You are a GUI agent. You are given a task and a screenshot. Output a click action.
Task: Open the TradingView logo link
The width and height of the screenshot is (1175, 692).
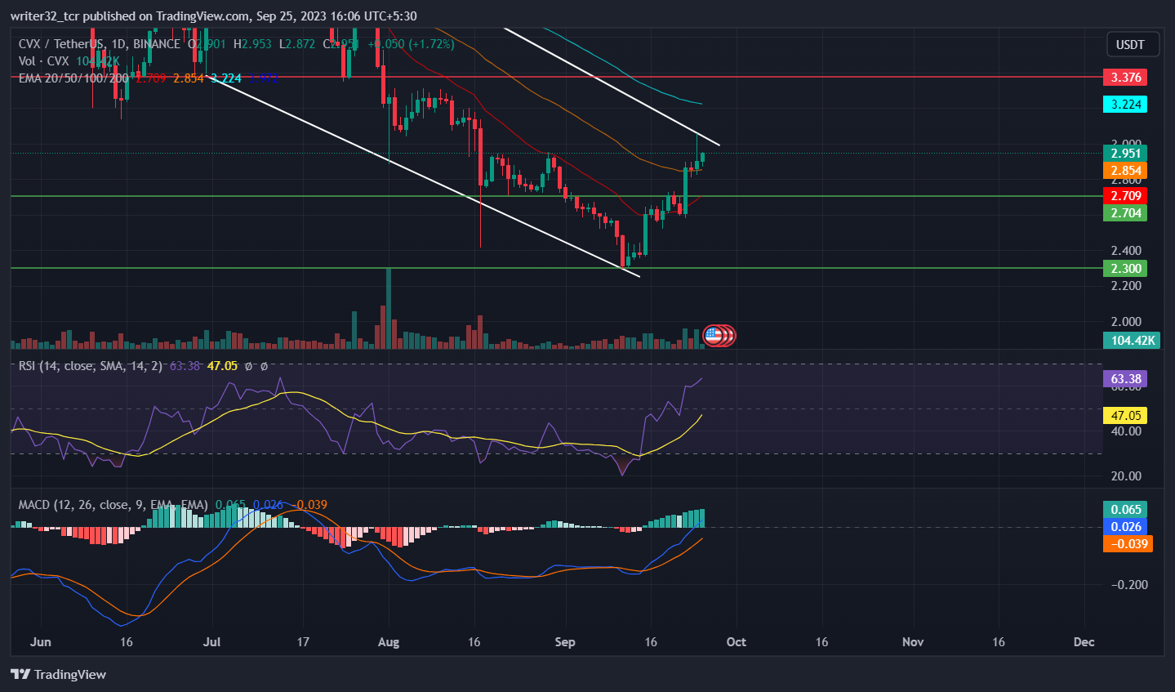(59, 674)
